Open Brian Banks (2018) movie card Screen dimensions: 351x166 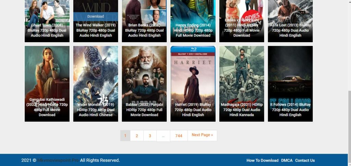tap(144, 21)
